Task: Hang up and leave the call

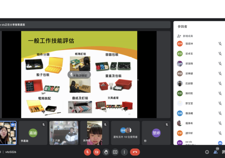Action: [x=135, y=152]
